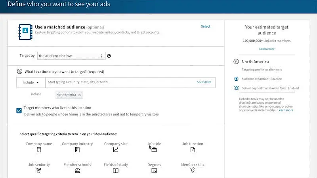Remove North America location tag
317x178 pixels.
click(80, 95)
